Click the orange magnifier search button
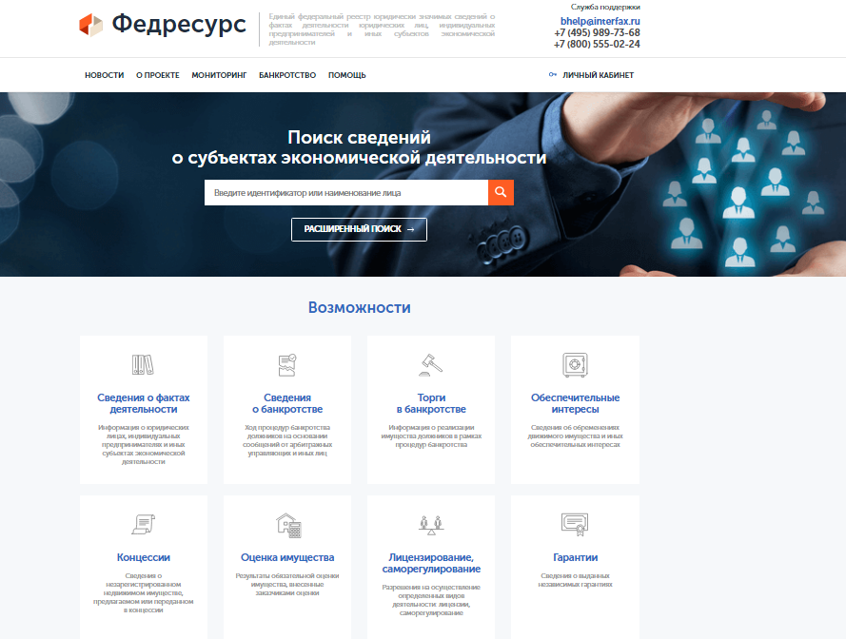 (502, 192)
